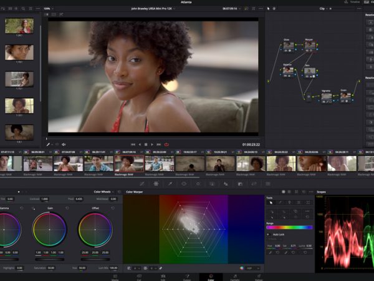
Task: Open the Tracker palette
Action: pyautogui.click(x=198, y=184)
